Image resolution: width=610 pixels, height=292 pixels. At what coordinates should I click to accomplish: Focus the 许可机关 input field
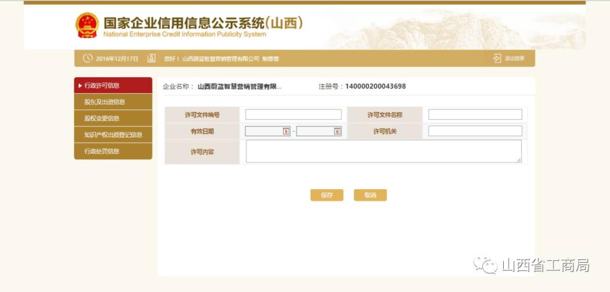(x=475, y=131)
